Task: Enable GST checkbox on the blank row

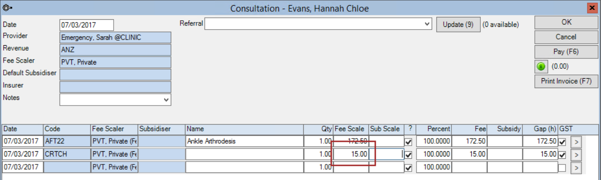Action: [x=562, y=167]
